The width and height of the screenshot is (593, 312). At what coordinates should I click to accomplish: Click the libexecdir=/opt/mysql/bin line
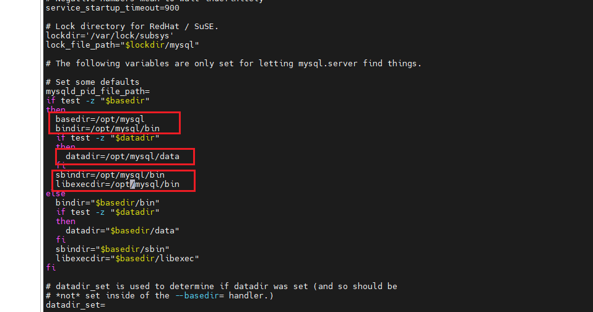pos(118,184)
